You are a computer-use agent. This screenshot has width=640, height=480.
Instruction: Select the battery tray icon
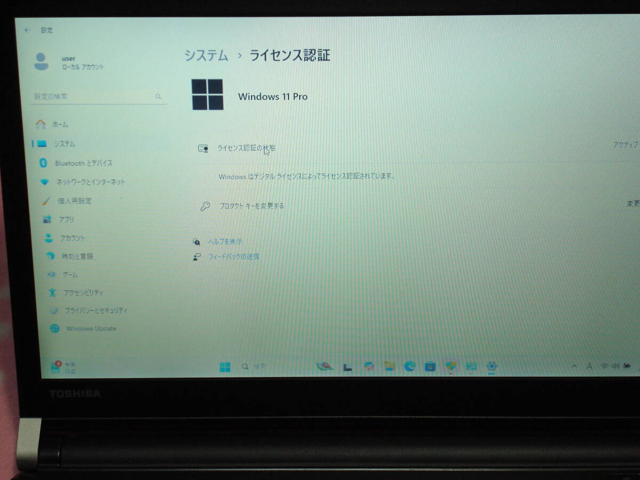point(627,366)
